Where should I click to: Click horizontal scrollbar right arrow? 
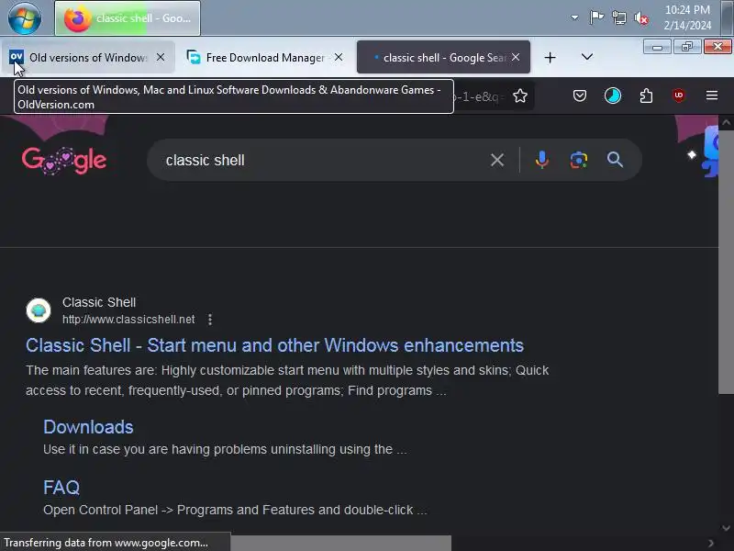711,543
